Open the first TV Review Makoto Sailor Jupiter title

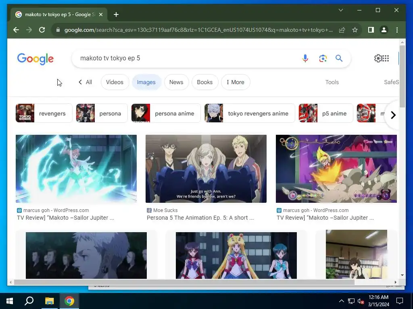point(66,218)
